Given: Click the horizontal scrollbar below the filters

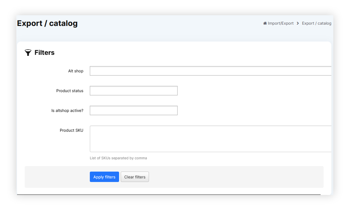Looking at the screenshot, I should (x=169, y=194).
